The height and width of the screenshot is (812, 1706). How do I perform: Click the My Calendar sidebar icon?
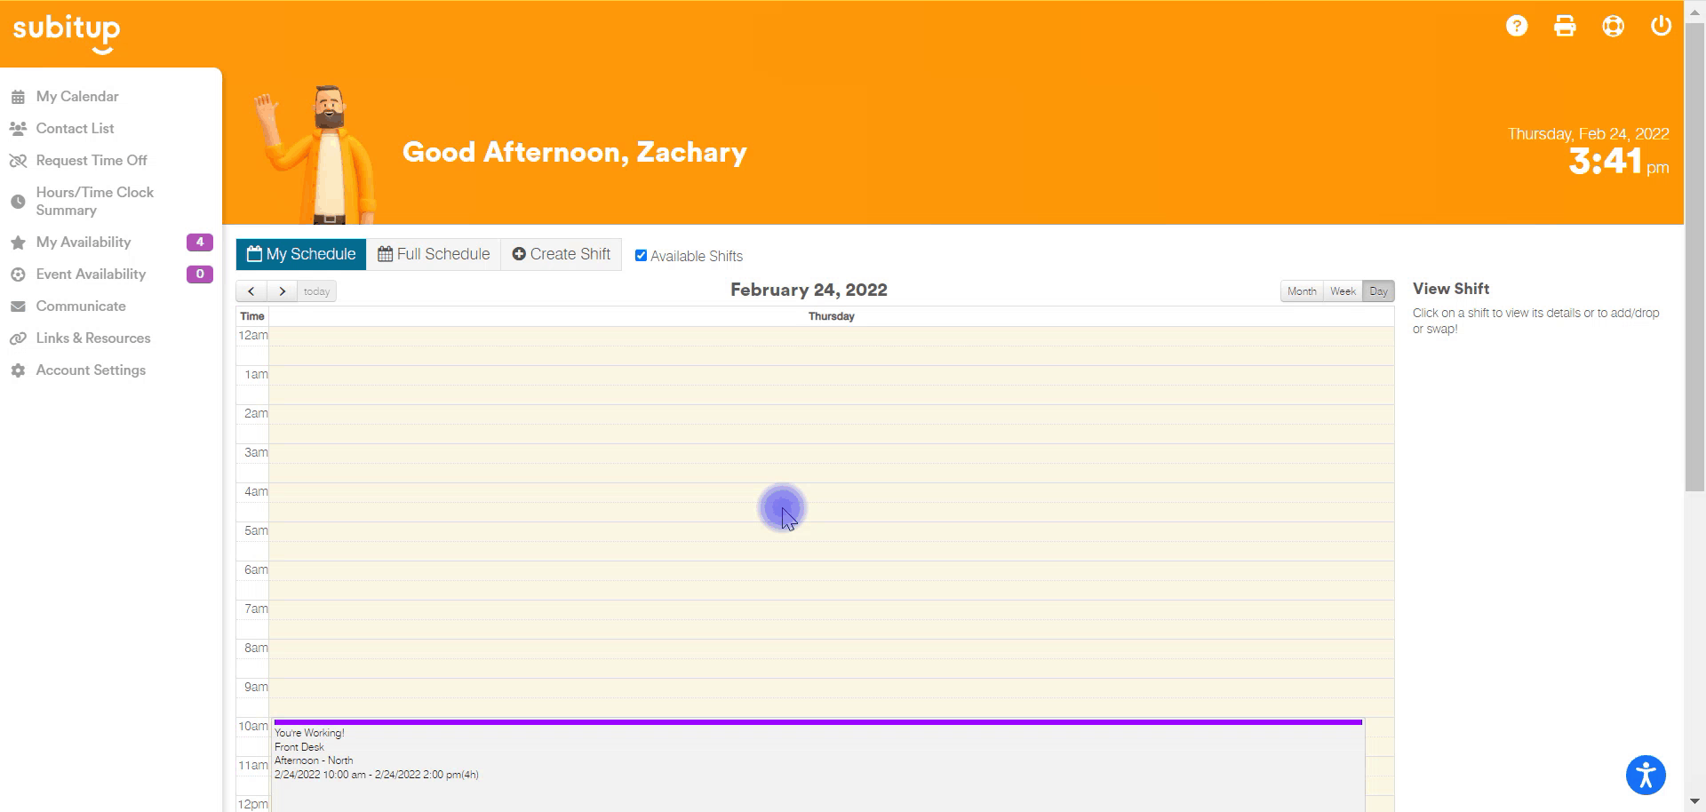18,97
